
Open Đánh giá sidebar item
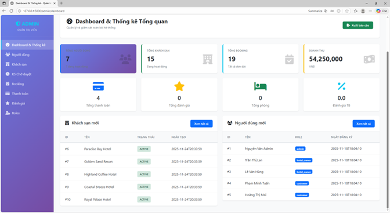27,103
